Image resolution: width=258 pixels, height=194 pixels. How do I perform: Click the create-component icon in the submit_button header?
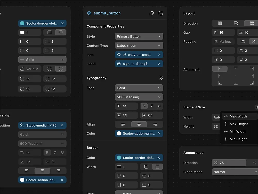(161, 13)
